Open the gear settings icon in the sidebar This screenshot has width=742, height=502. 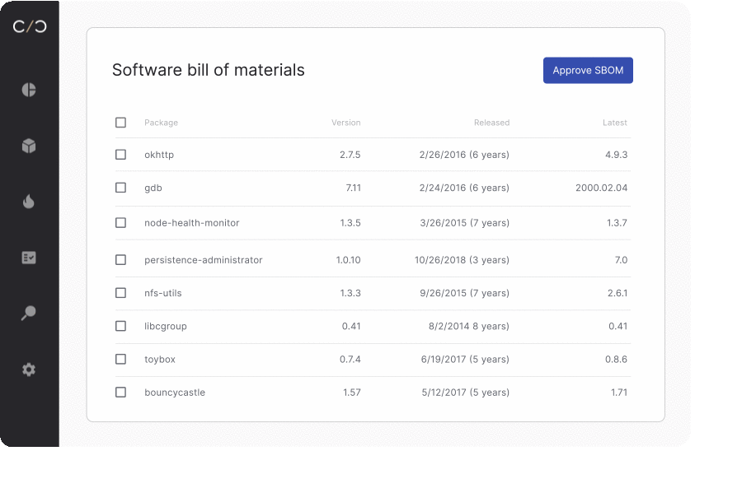(x=29, y=370)
